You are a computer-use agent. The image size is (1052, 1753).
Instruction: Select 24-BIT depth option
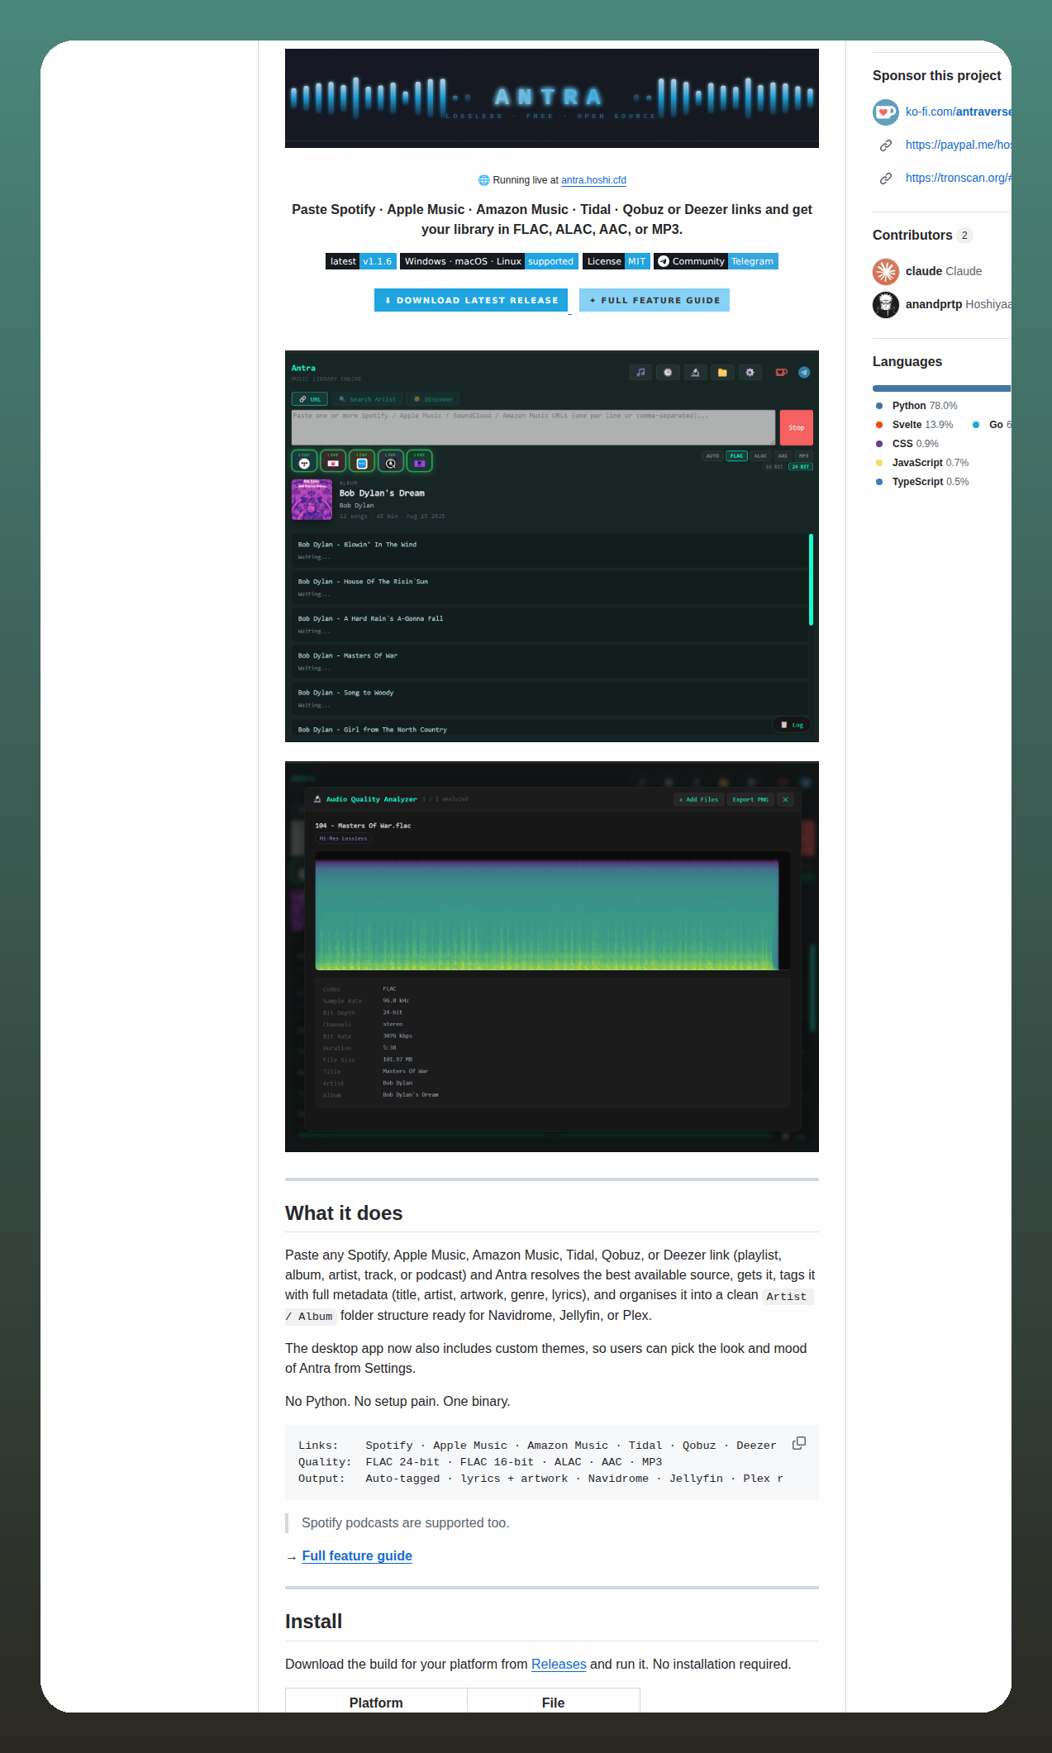[800, 467]
